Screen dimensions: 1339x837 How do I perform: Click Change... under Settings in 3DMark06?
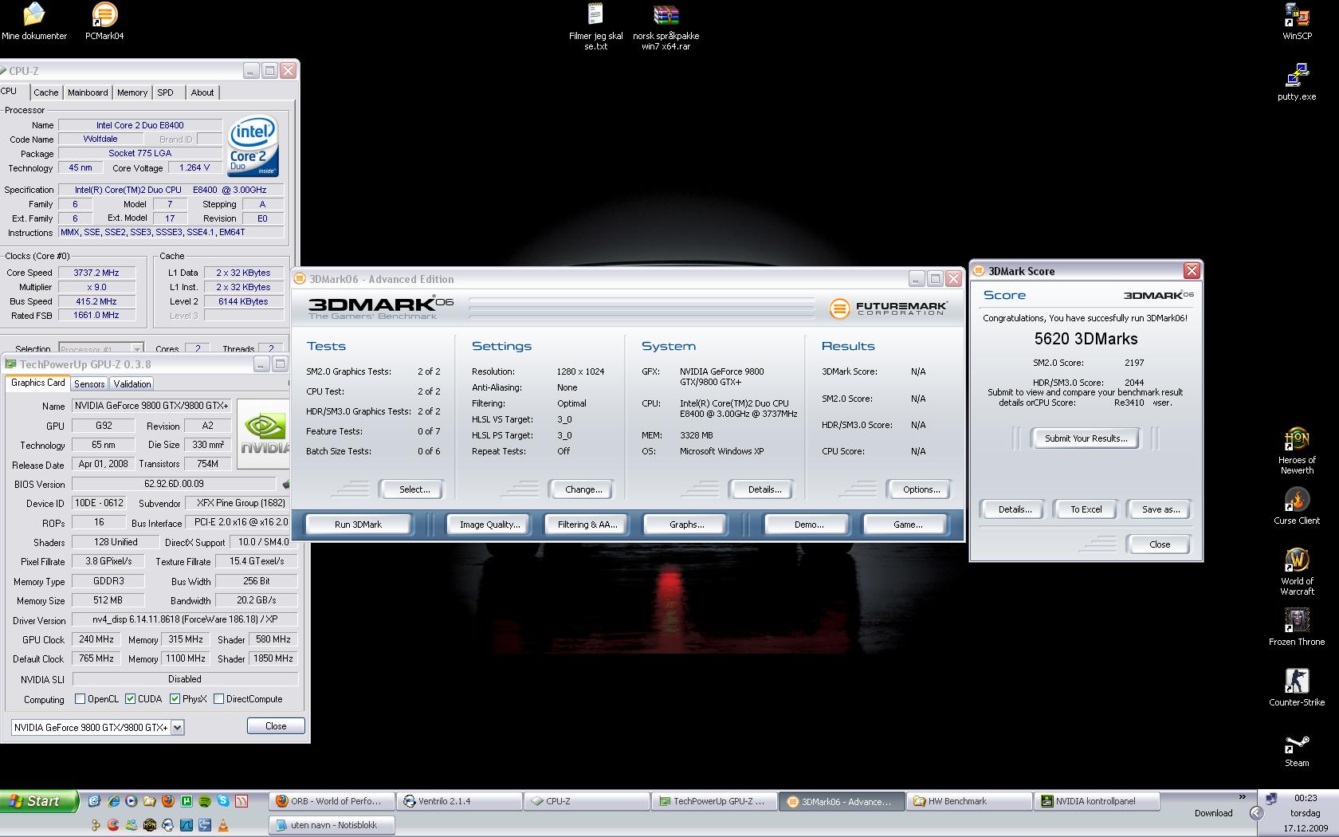[583, 489]
